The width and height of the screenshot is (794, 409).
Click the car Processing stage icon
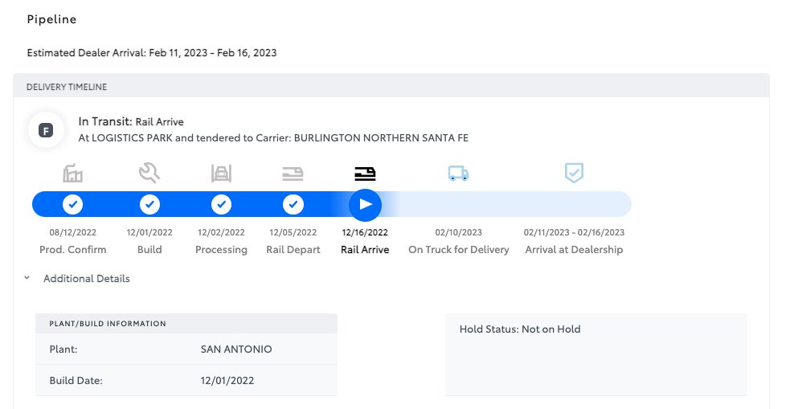[x=221, y=174]
